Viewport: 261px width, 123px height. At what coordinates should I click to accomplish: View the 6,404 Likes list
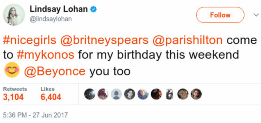(51, 94)
